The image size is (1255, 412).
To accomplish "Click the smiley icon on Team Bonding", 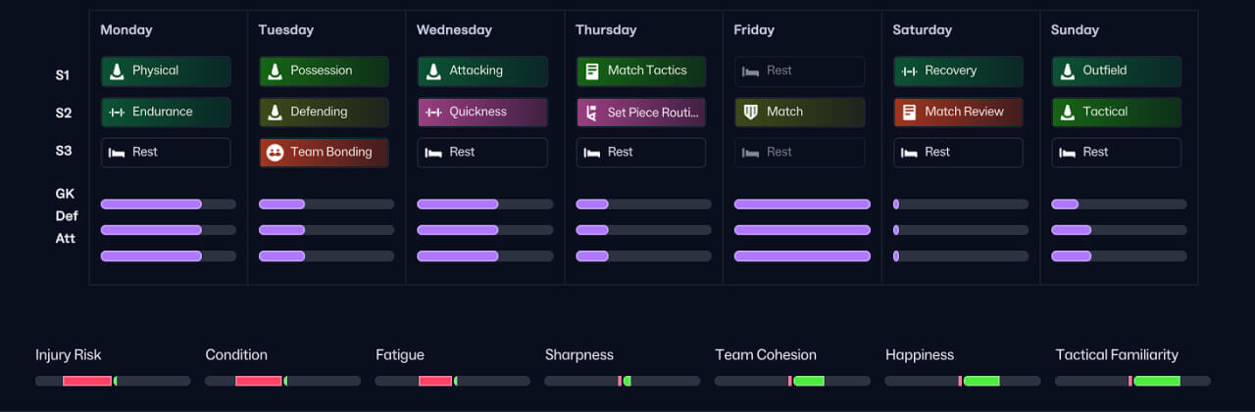I will (275, 153).
